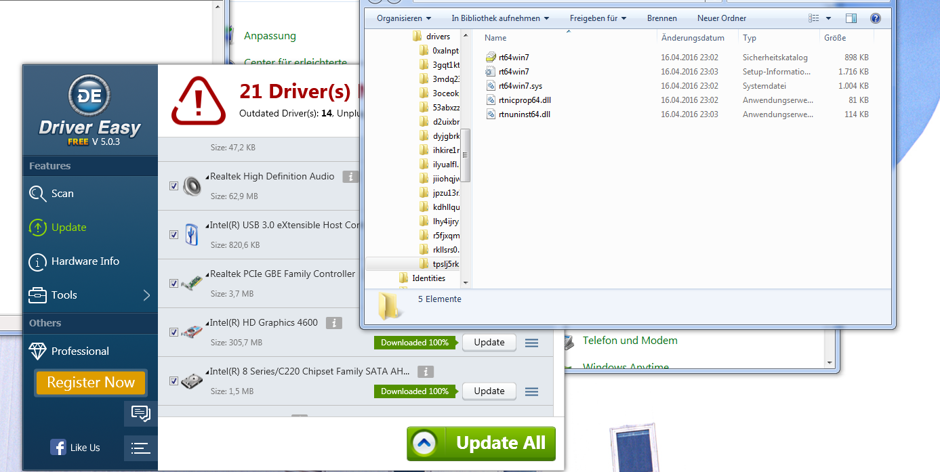Open the Professional diamond entry
The width and height of the screenshot is (940, 472).
[x=68, y=351]
